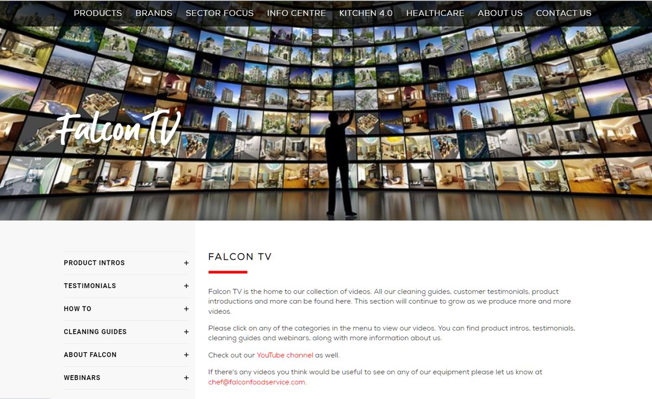Open the INFO CENTRE menu
Viewport: 652px width, 399px height.
[x=296, y=13]
